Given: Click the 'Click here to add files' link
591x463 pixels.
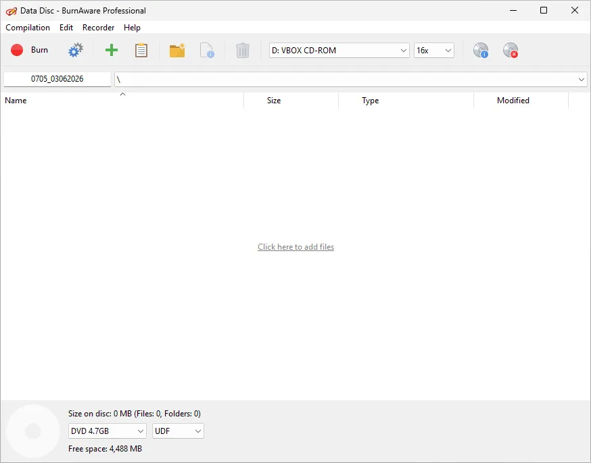Looking at the screenshot, I should pyautogui.click(x=296, y=247).
